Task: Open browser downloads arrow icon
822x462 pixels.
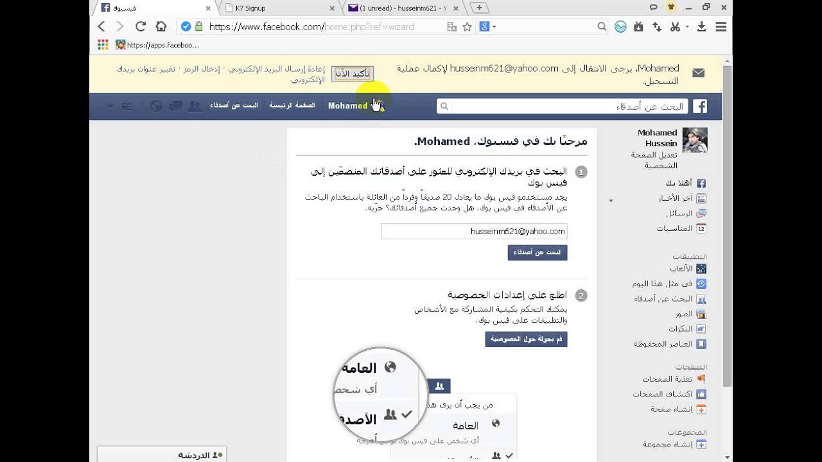Action: pos(702,27)
